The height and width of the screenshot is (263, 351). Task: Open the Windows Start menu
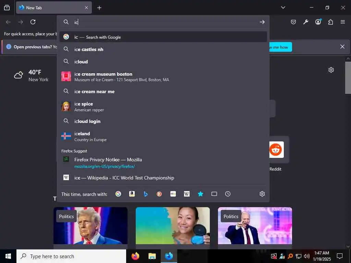[x=8, y=256]
